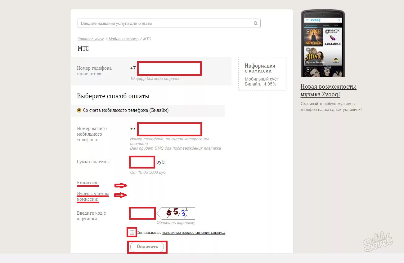Click the Скачивайте любую музыку description text
Image resolution: width=404 pixels, height=263 pixels.
(331, 107)
